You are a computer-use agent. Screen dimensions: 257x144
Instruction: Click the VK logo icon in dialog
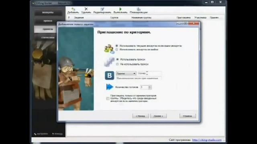point(110,76)
